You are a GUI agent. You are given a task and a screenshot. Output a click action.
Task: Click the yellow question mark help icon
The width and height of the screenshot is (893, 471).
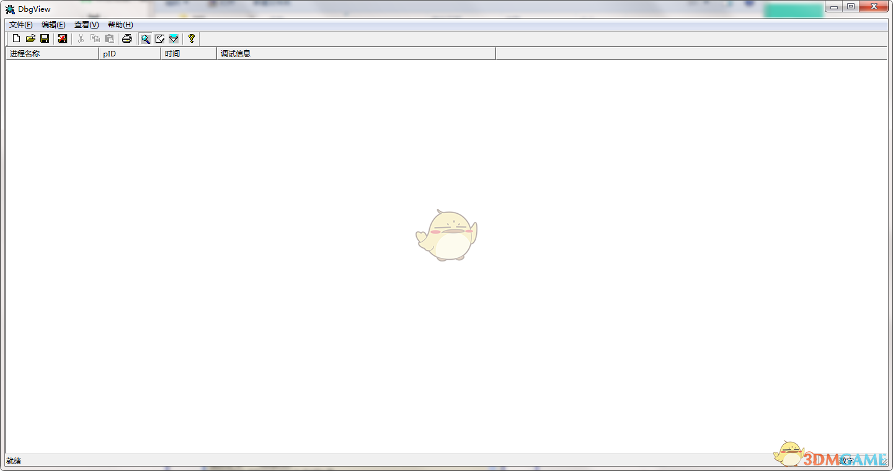tap(192, 38)
